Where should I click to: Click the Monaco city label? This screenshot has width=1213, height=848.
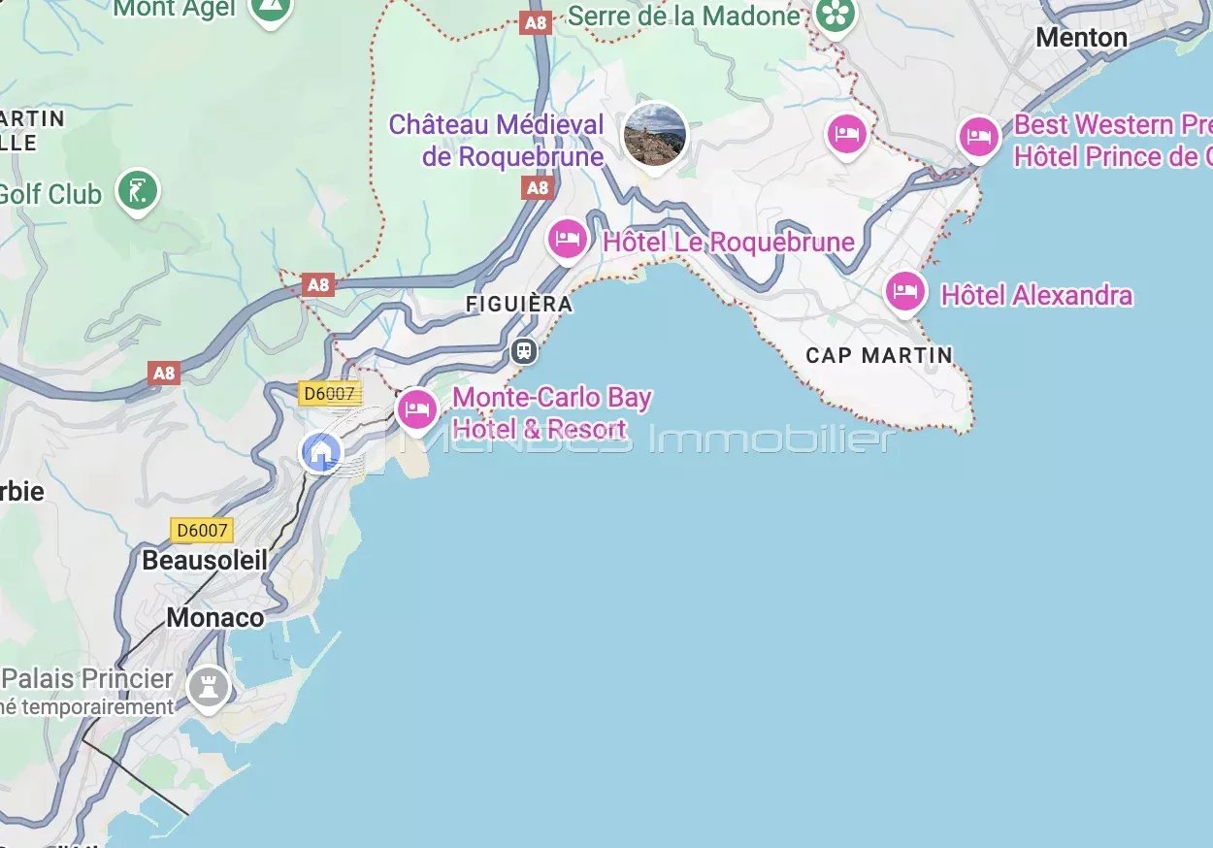pyautogui.click(x=214, y=618)
